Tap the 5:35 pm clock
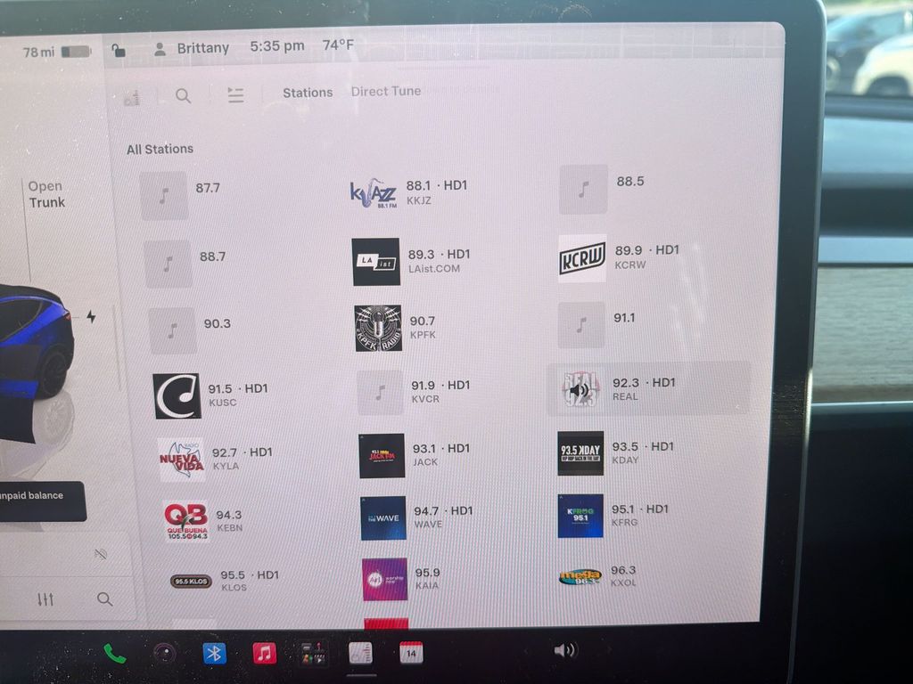This screenshot has width=913, height=684. coord(277,46)
